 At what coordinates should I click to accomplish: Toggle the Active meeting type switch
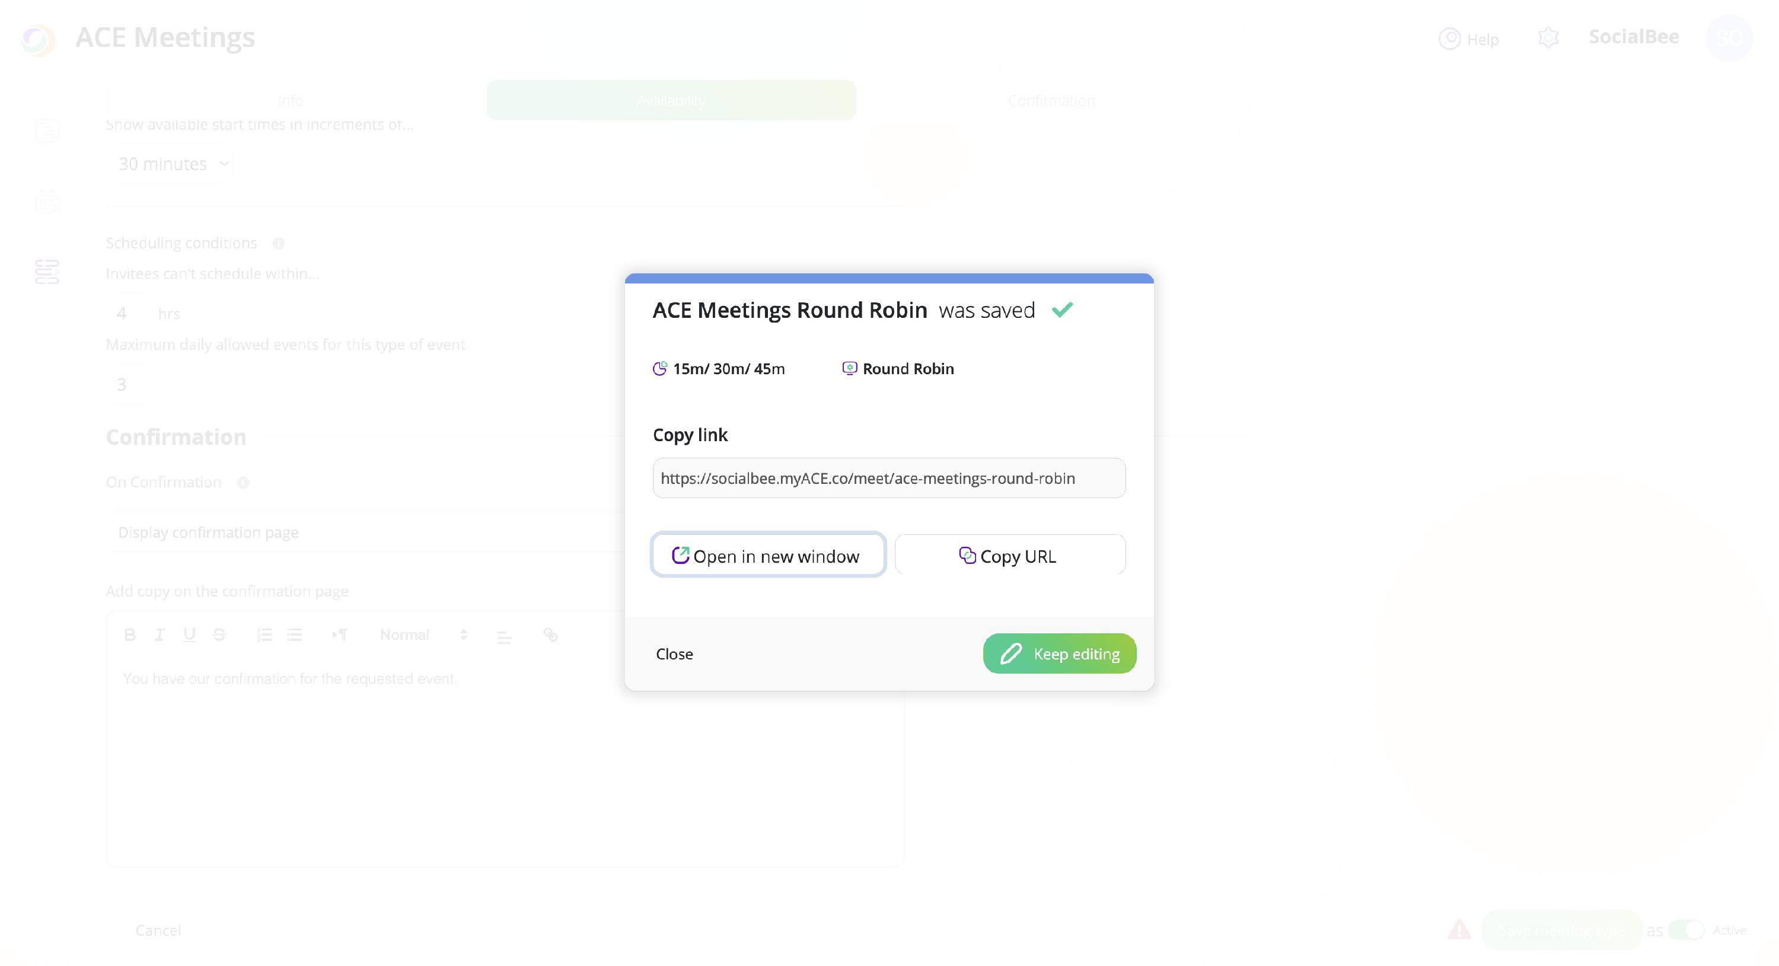[x=1686, y=930]
